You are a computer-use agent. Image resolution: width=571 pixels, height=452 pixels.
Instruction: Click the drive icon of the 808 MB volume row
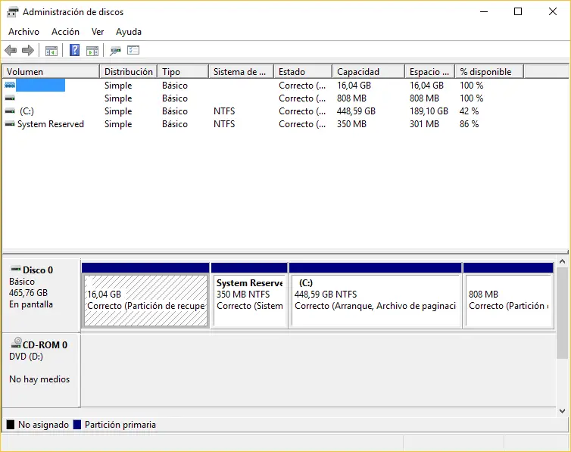coord(10,98)
